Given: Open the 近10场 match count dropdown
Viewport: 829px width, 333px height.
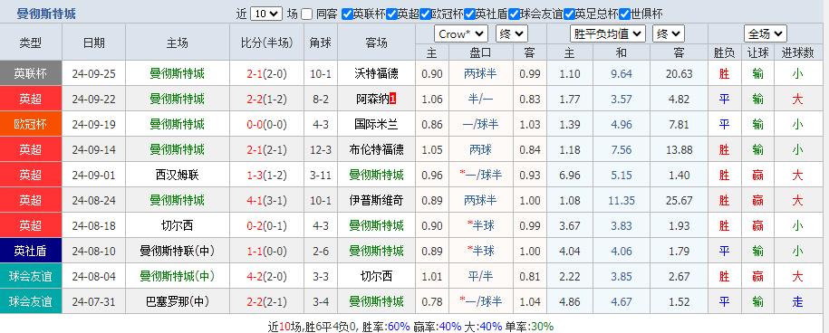Looking at the screenshot, I should coord(266,14).
